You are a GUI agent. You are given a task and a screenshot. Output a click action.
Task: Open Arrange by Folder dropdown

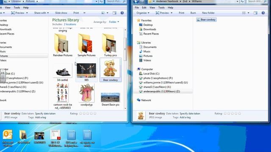[114, 22]
